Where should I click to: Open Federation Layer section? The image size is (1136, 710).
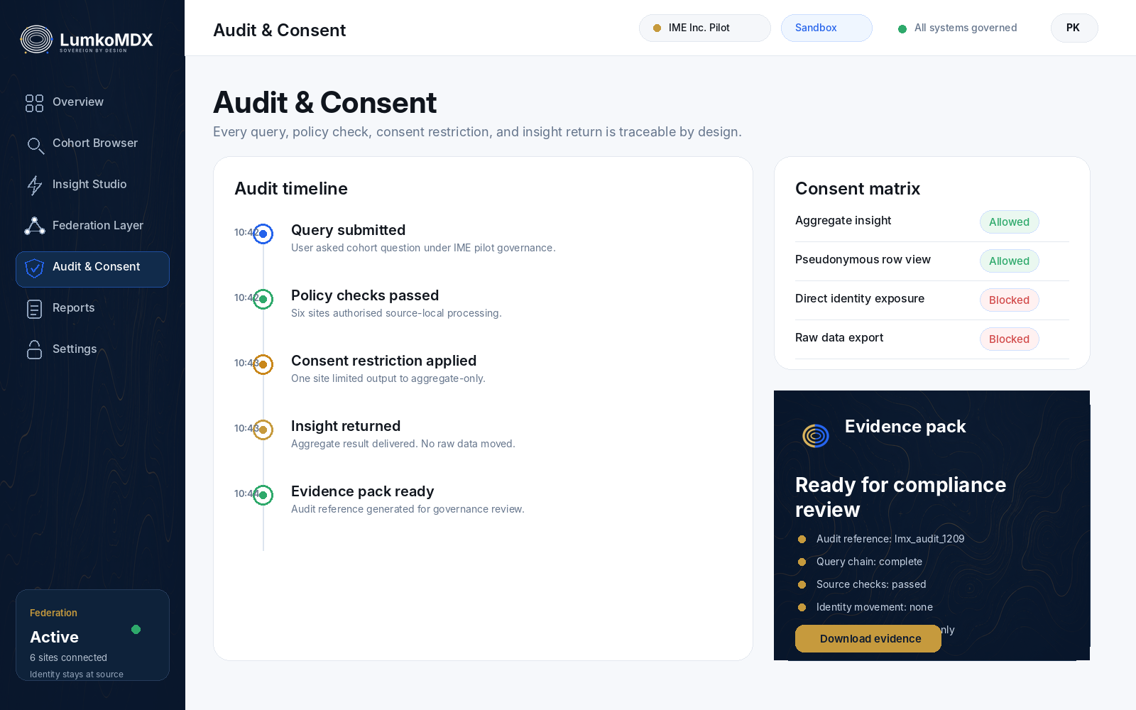tap(92, 226)
